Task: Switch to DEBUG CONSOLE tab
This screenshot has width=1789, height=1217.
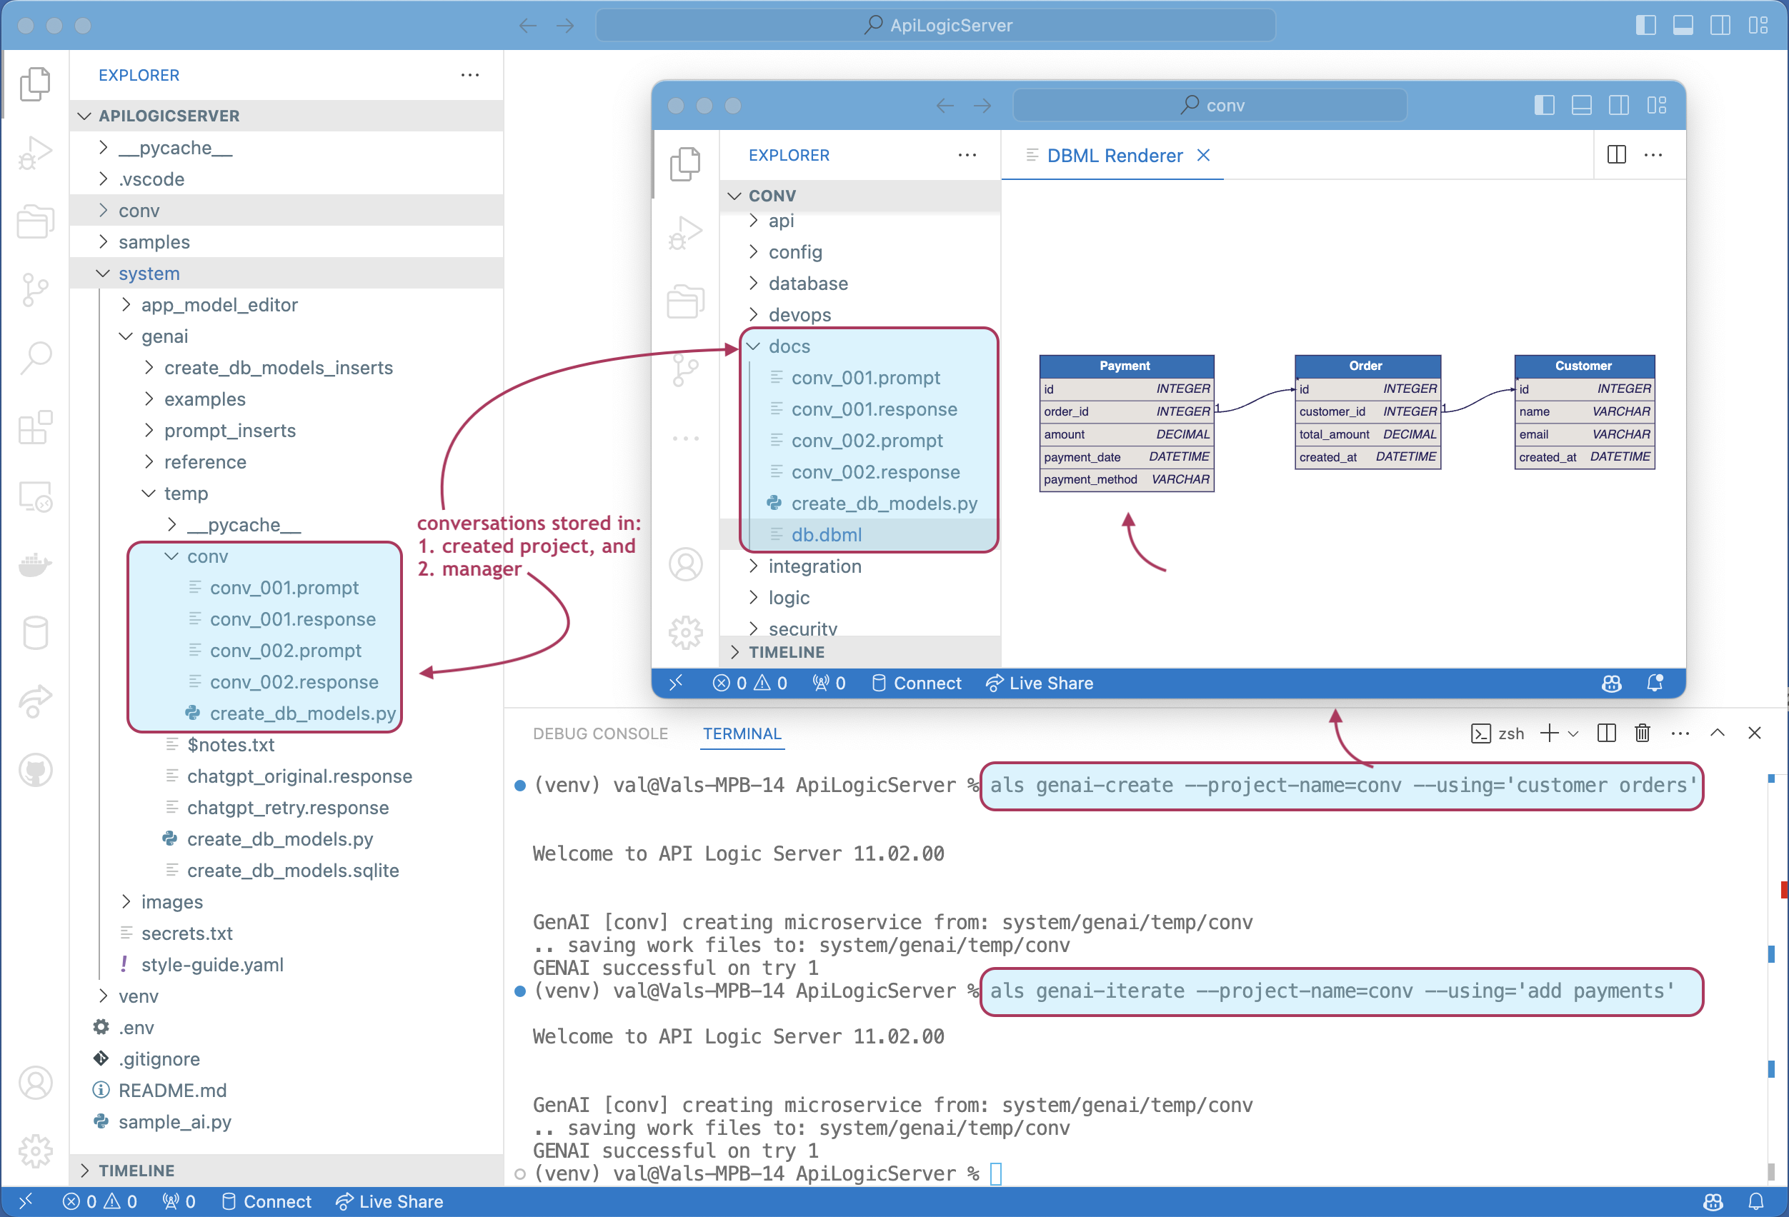Action: pos(600,733)
